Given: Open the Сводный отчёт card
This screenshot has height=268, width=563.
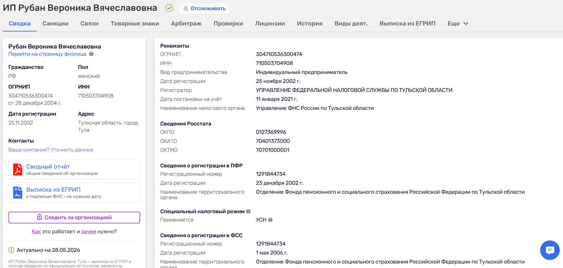Looking at the screenshot, I should click(74, 169).
